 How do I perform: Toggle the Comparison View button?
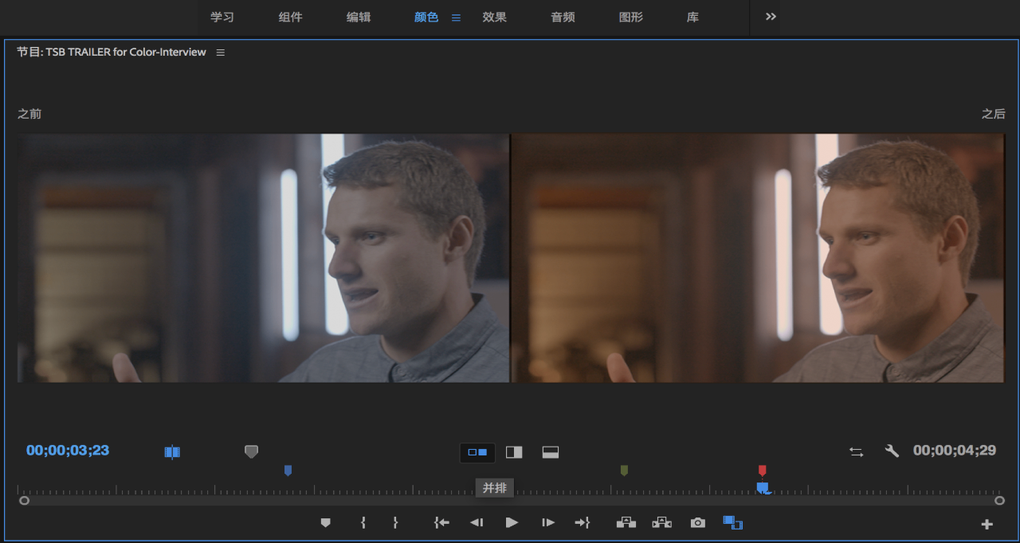click(x=732, y=523)
